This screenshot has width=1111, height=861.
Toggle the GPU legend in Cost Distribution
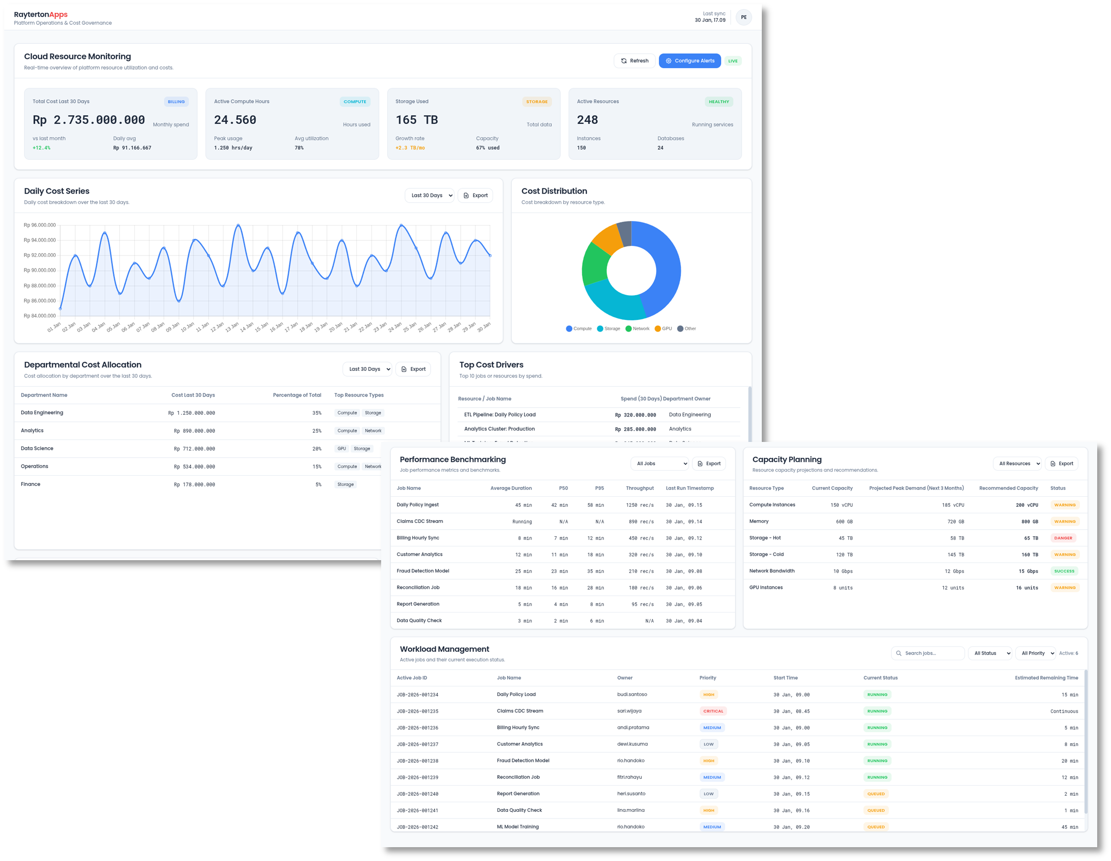(663, 328)
